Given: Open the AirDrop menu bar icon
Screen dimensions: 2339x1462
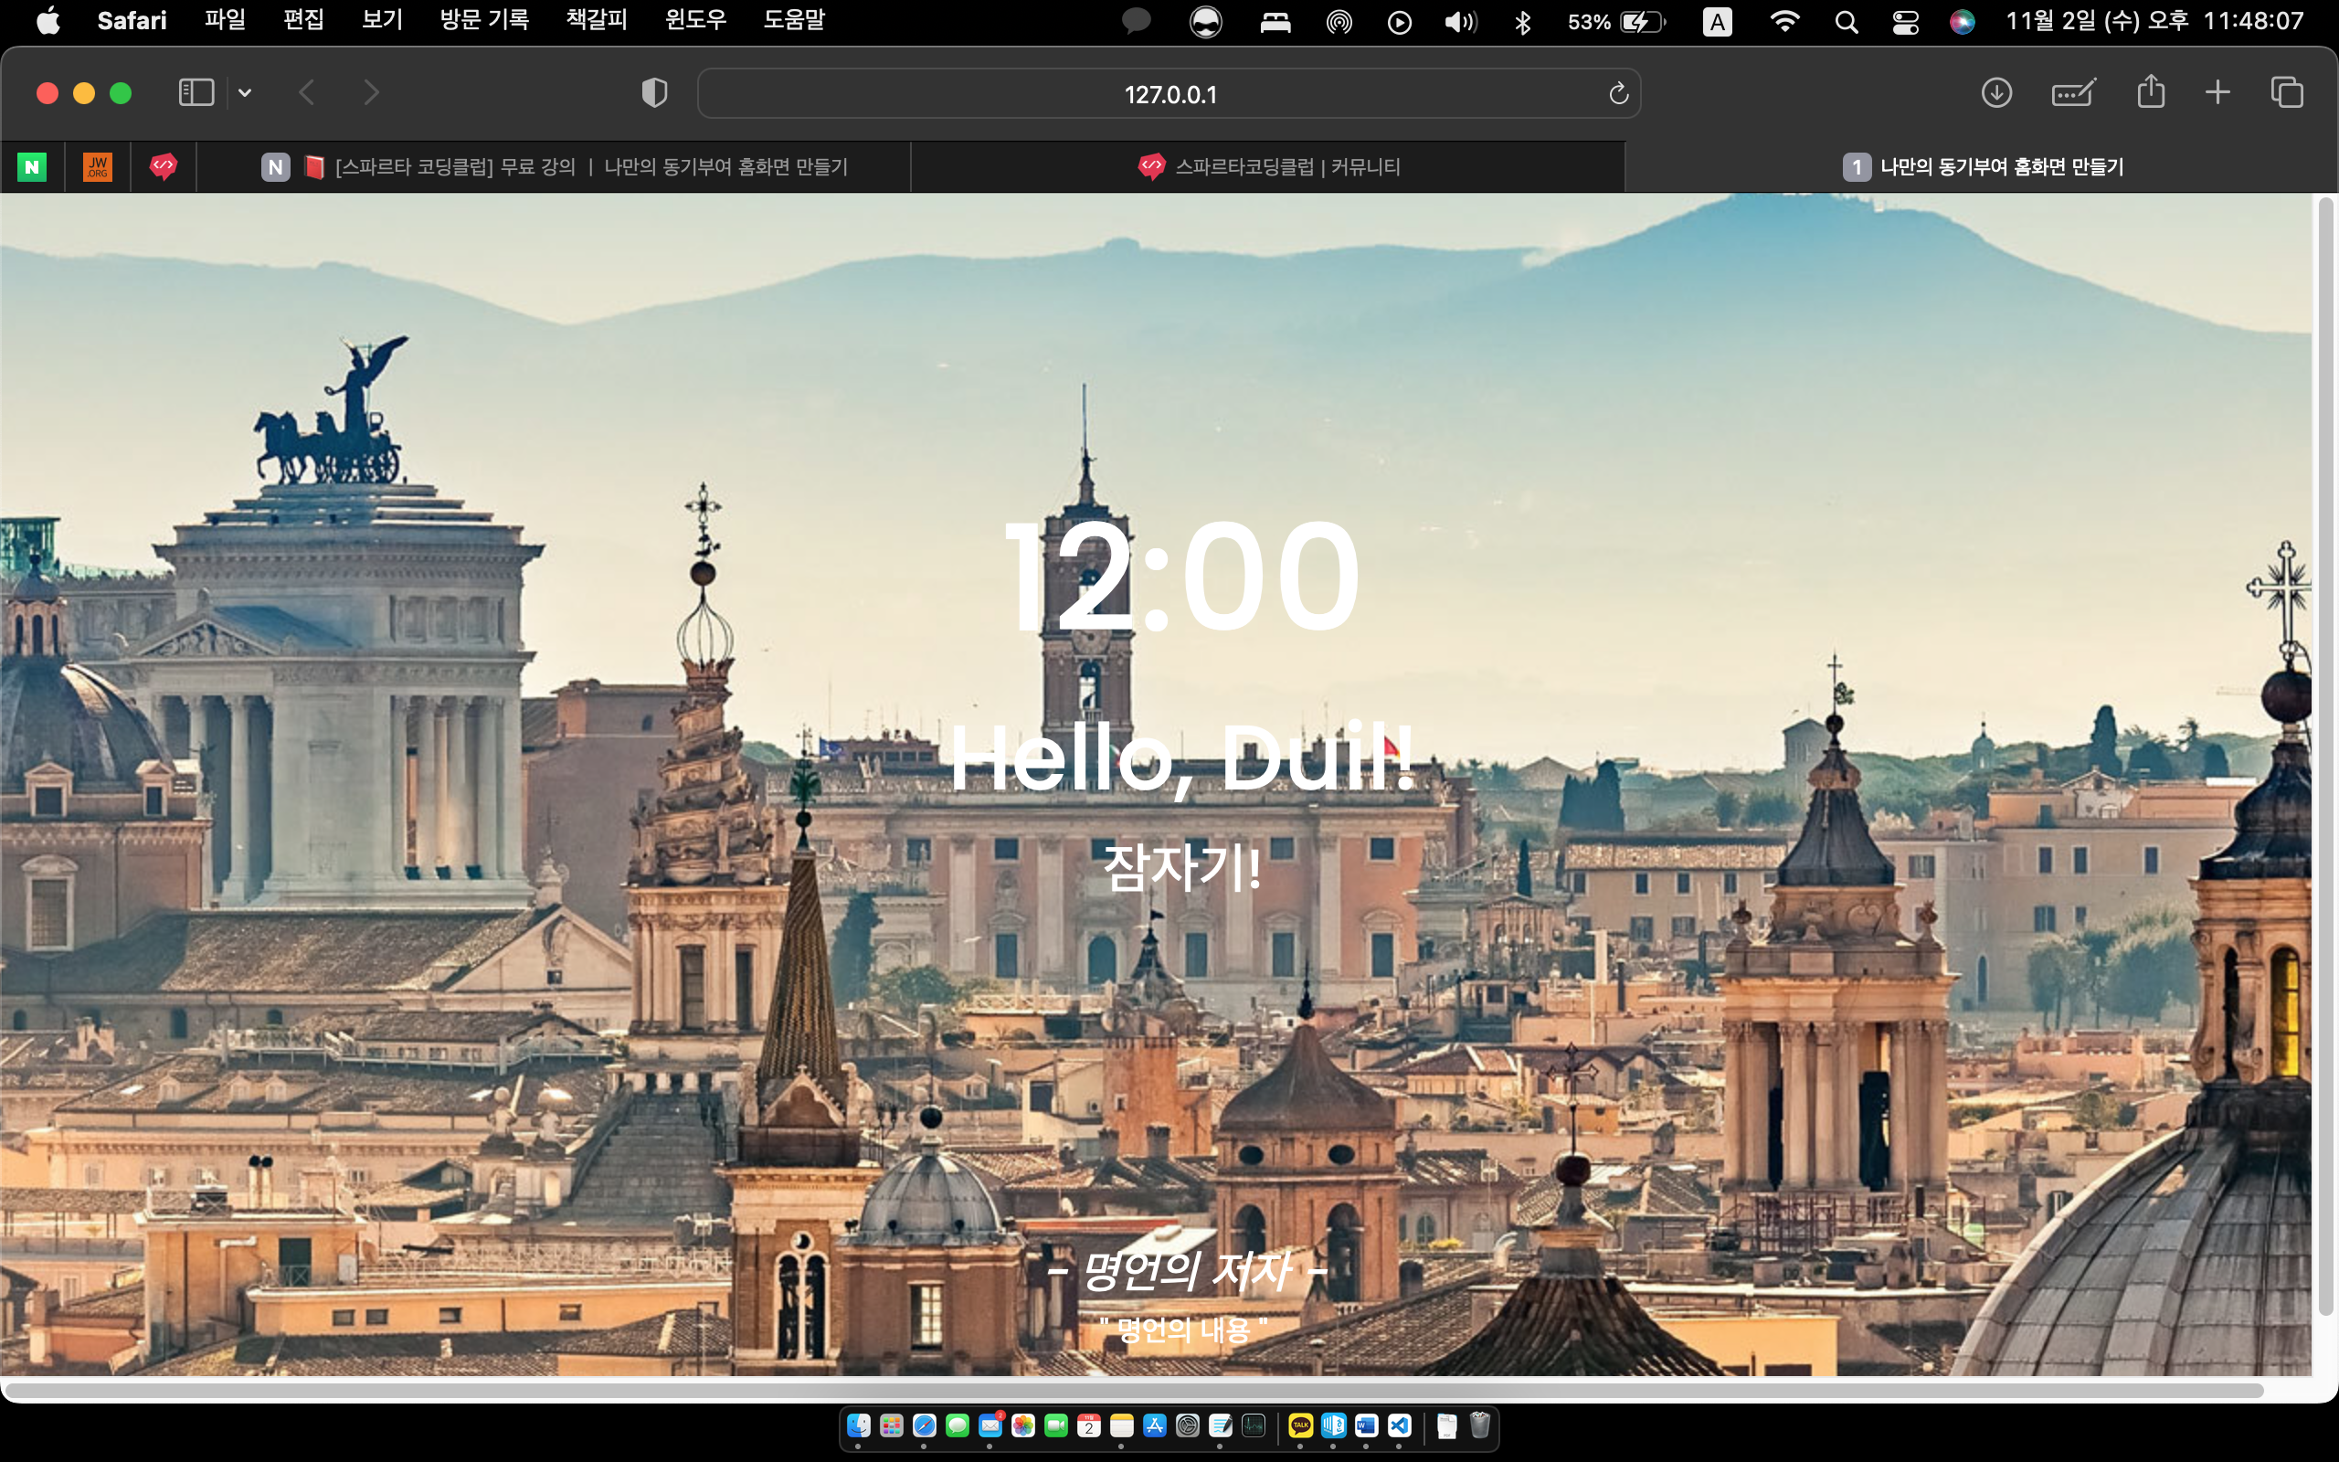Looking at the screenshot, I should [x=1339, y=21].
